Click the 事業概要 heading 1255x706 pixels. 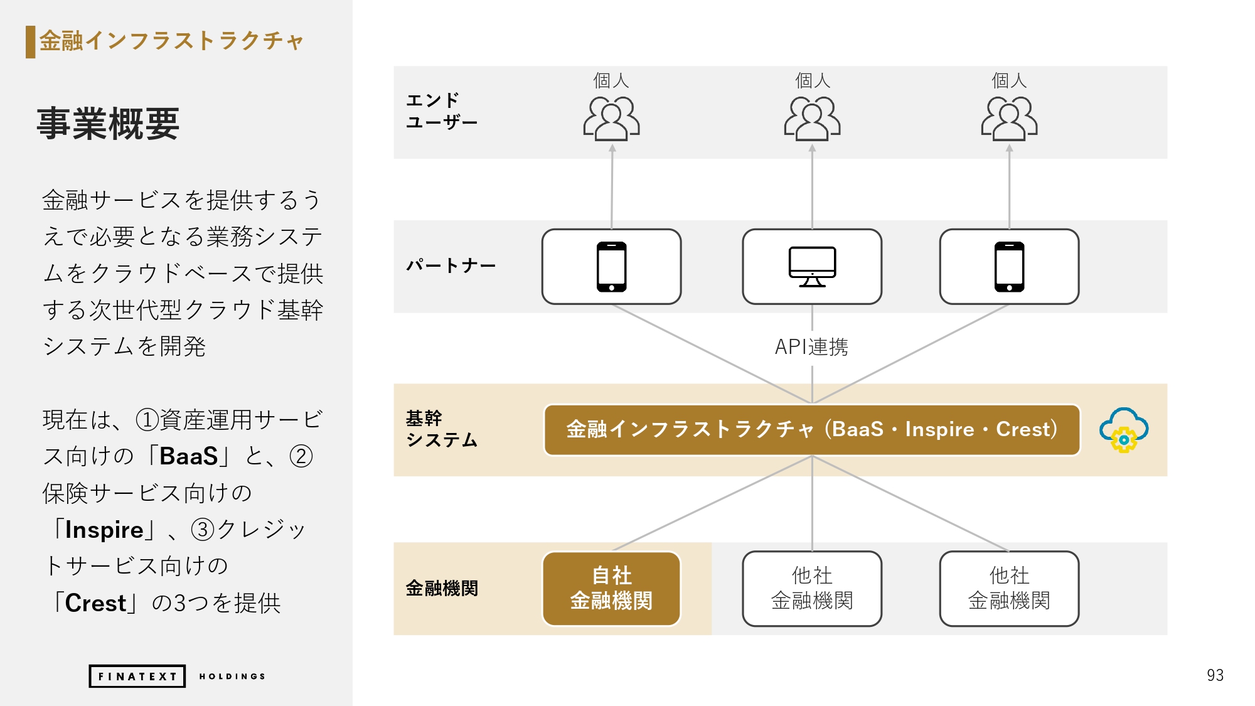pyautogui.click(x=108, y=124)
